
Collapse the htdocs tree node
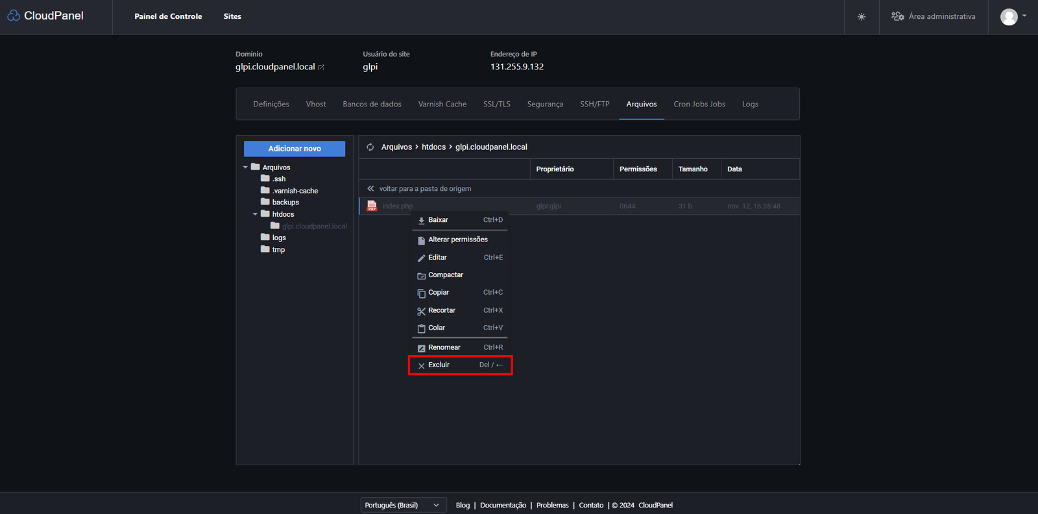[255, 214]
